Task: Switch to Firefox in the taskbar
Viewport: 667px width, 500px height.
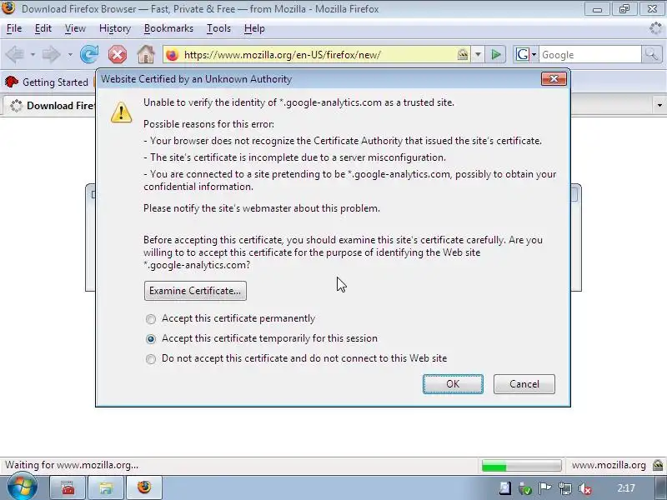Action: click(x=143, y=487)
